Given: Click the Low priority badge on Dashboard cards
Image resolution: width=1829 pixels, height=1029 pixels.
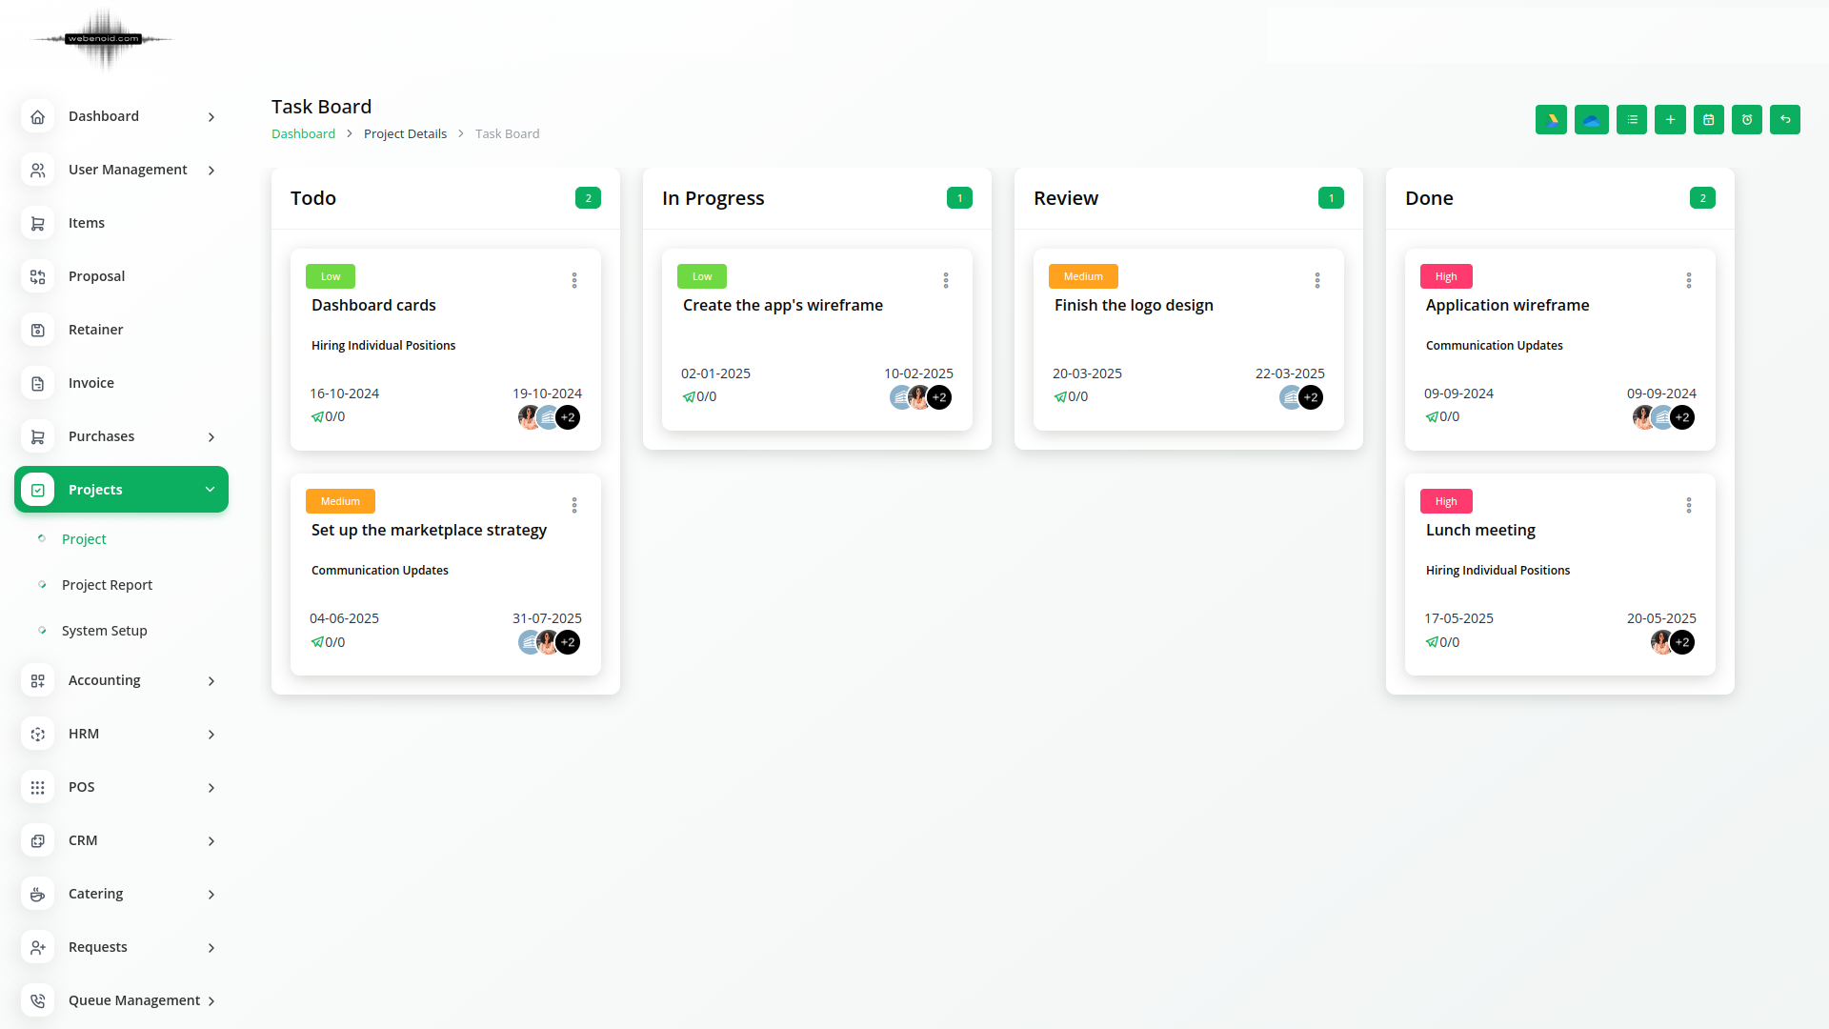Looking at the screenshot, I should point(331,276).
